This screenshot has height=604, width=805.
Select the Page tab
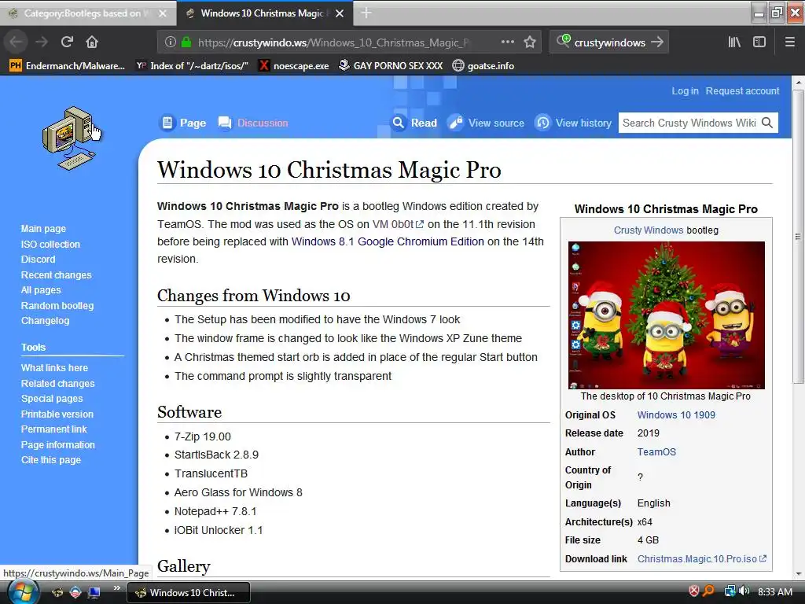tap(182, 123)
